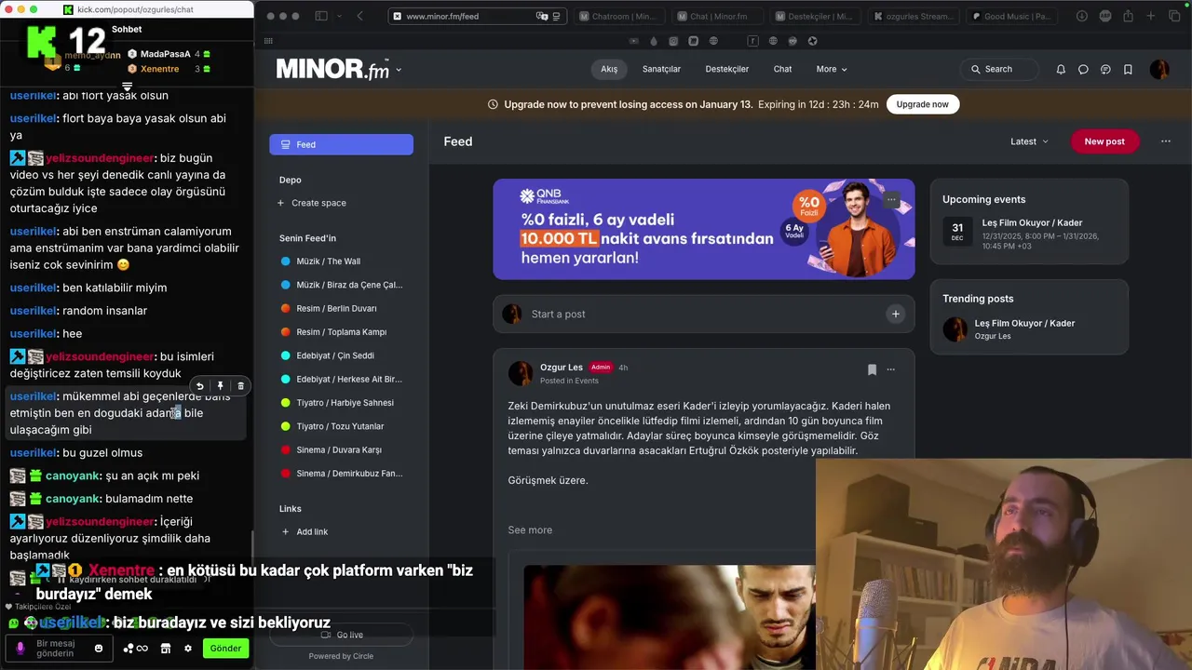This screenshot has width=1192, height=670.
Task: Open notifications bell in Minor.fm header
Action: point(1061,69)
